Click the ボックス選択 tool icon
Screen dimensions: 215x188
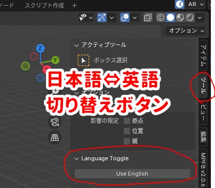pos(83,60)
